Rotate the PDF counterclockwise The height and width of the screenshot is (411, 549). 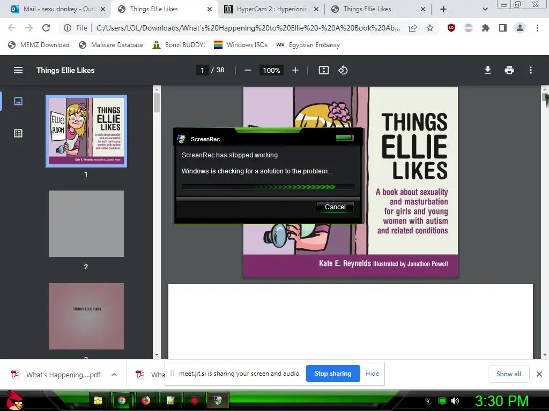343,70
